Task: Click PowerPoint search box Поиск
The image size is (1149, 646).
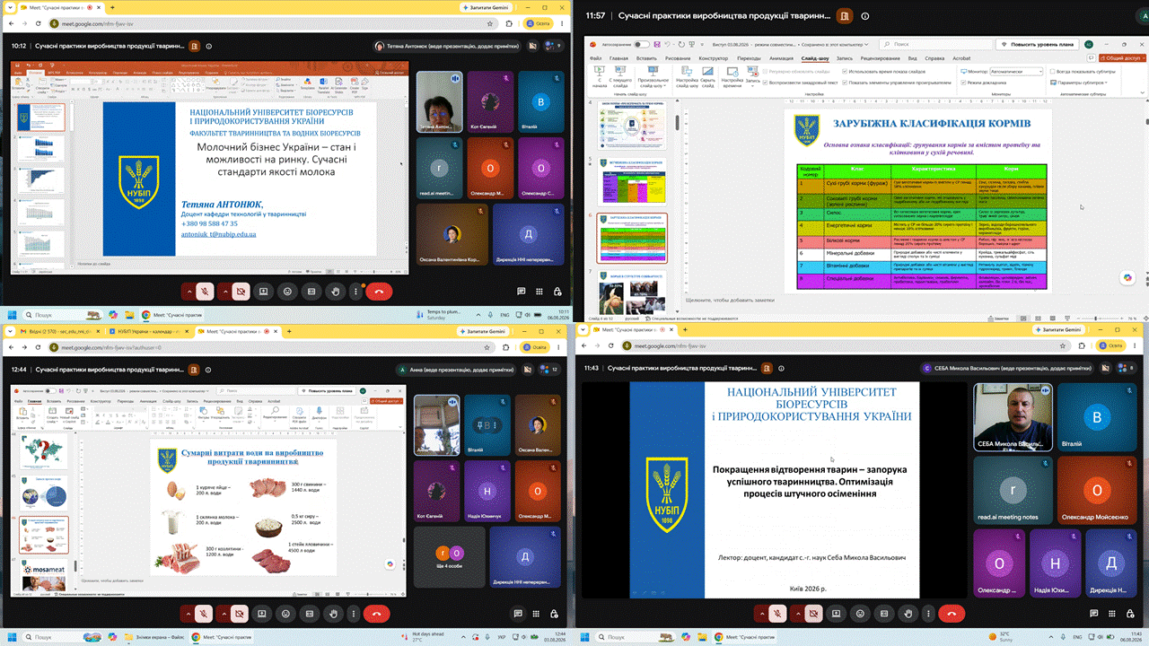Action: pyautogui.click(x=934, y=43)
